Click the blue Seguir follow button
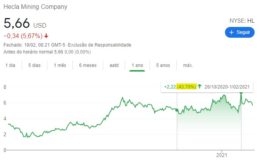260x162 pixels. click(x=240, y=33)
